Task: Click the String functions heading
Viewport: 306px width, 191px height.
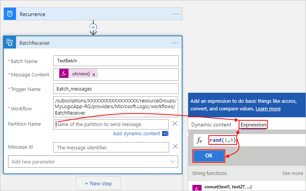Action: click(209, 173)
